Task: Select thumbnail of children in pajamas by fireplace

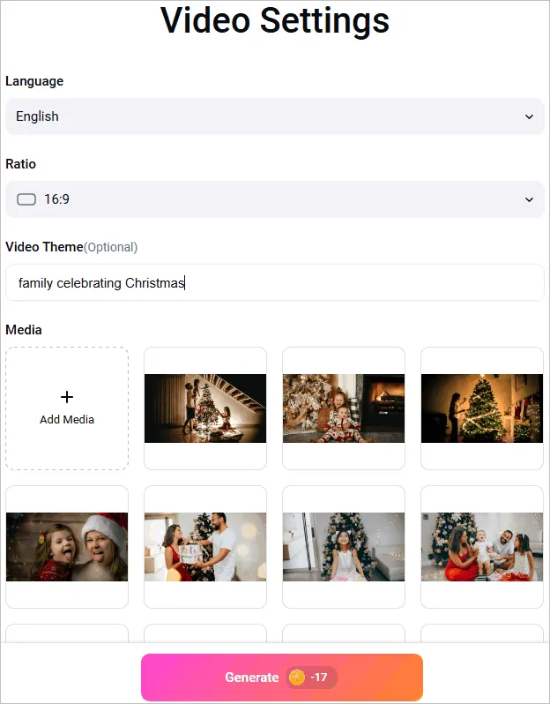Action: tap(344, 408)
